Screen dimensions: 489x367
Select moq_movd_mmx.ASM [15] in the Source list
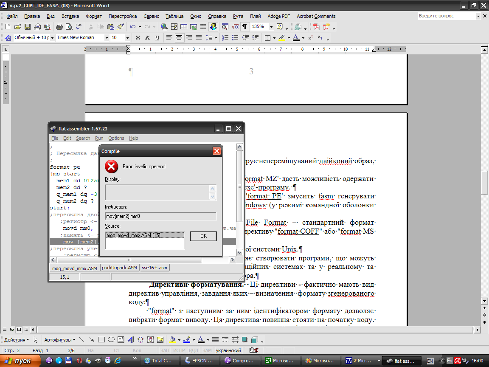pos(145,235)
